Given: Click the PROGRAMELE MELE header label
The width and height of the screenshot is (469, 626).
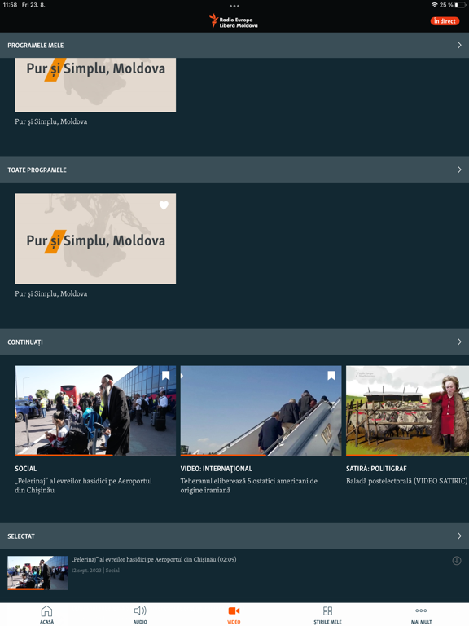Looking at the screenshot, I should (x=36, y=46).
